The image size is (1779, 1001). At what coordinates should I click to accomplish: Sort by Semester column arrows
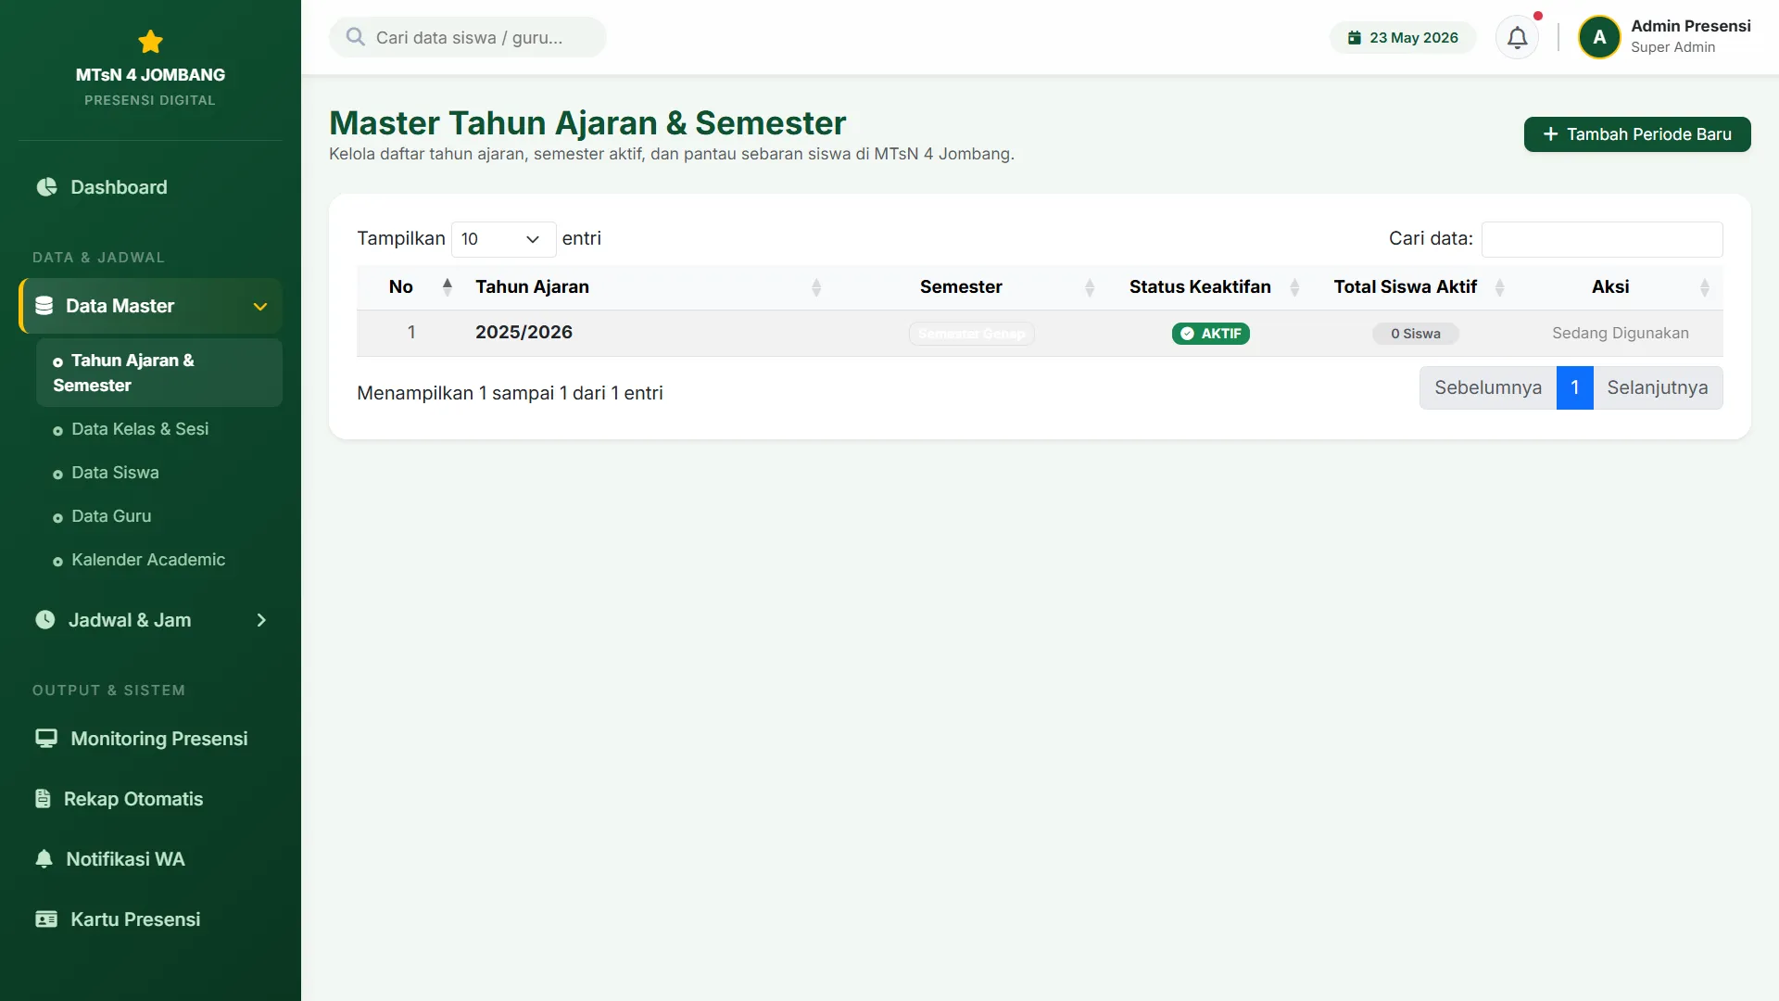click(1090, 287)
